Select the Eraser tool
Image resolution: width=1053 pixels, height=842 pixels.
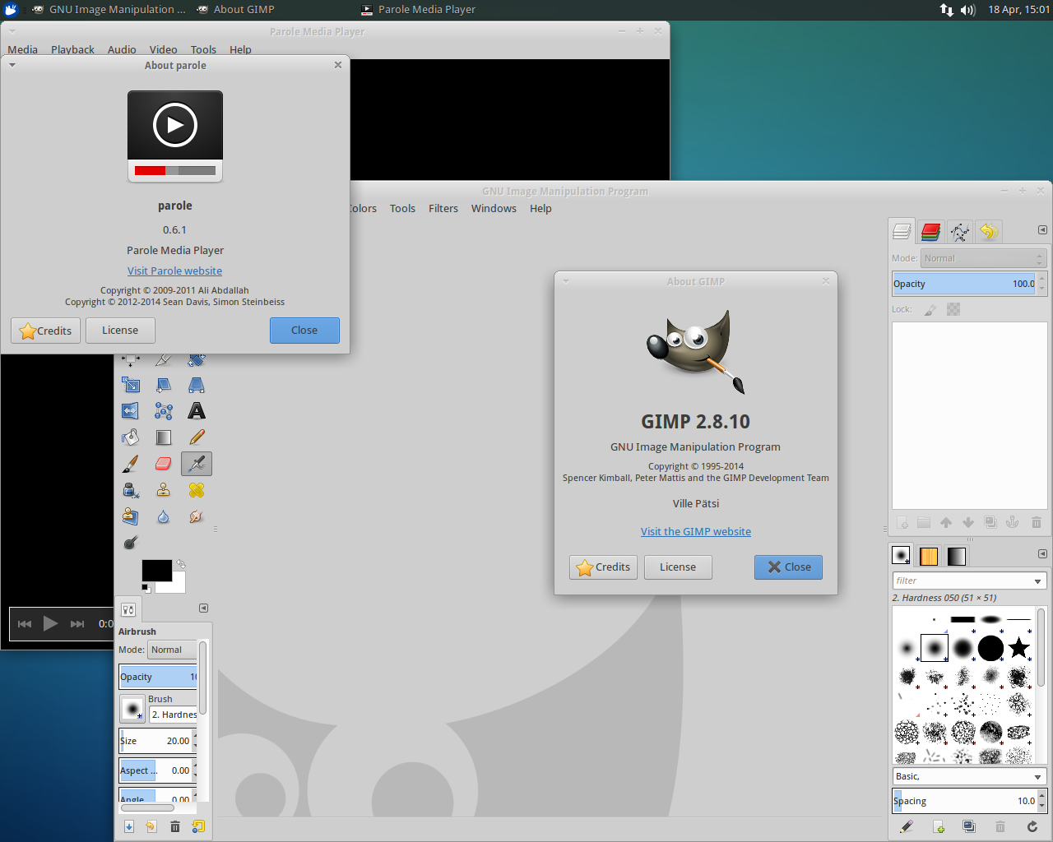tap(164, 464)
